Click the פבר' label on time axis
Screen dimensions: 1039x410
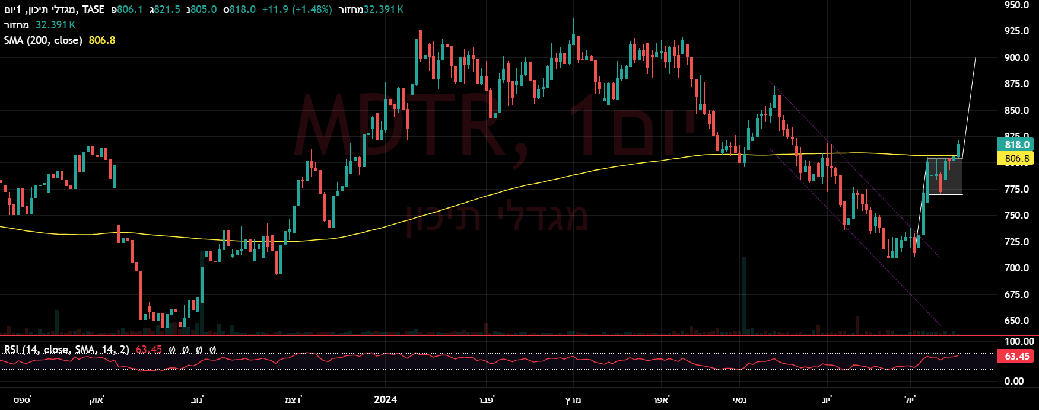pyautogui.click(x=486, y=399)
